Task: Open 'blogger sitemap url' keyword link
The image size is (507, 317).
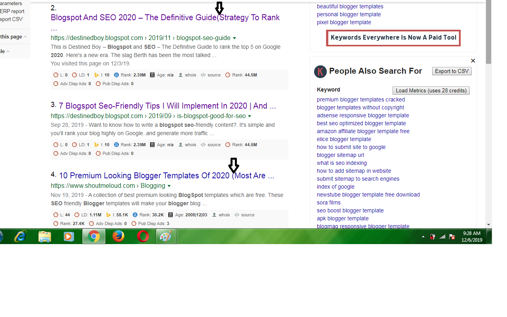Action: (340, 155)
